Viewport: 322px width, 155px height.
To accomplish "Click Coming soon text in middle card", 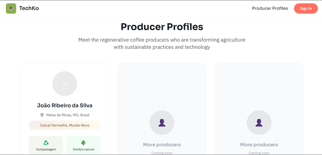I will pos(162,153).
